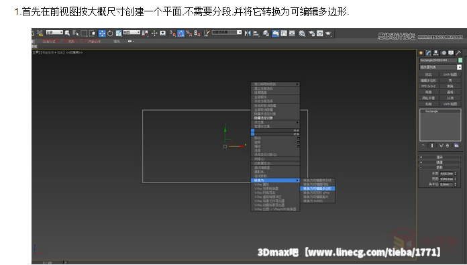Select the Select and Move tool
This screenshot has height=265, width=467.
102,34
